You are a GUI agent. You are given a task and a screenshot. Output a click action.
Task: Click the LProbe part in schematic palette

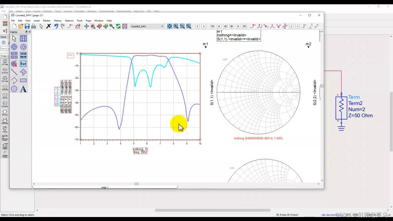(x=5, y=62)
